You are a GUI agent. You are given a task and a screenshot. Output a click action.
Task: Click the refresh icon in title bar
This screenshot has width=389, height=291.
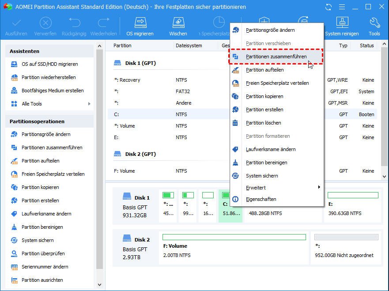point(329,7)
